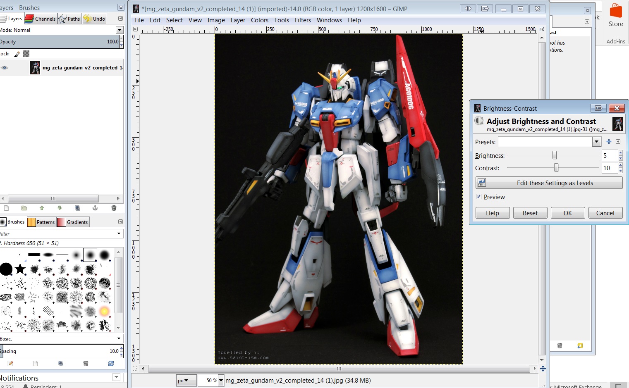This screenshot has height=388, width=629.
Task: Select the star-shaped brush
Action: (x=20, y=269)
